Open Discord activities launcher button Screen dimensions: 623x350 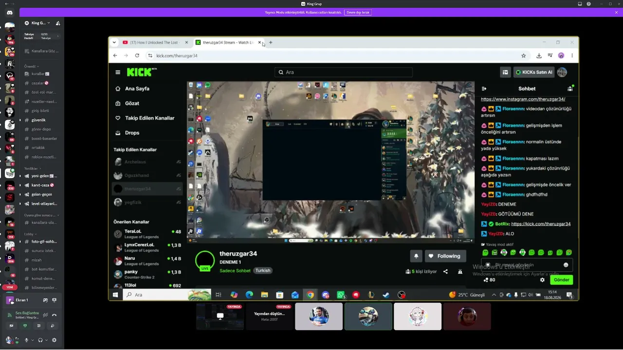click(39, 326)
